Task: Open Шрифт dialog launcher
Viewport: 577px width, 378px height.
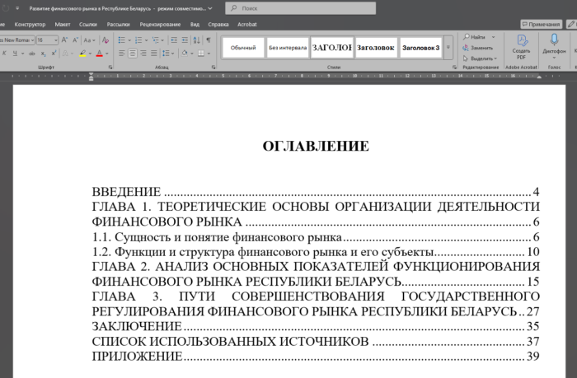Action: tap(110, 68)
